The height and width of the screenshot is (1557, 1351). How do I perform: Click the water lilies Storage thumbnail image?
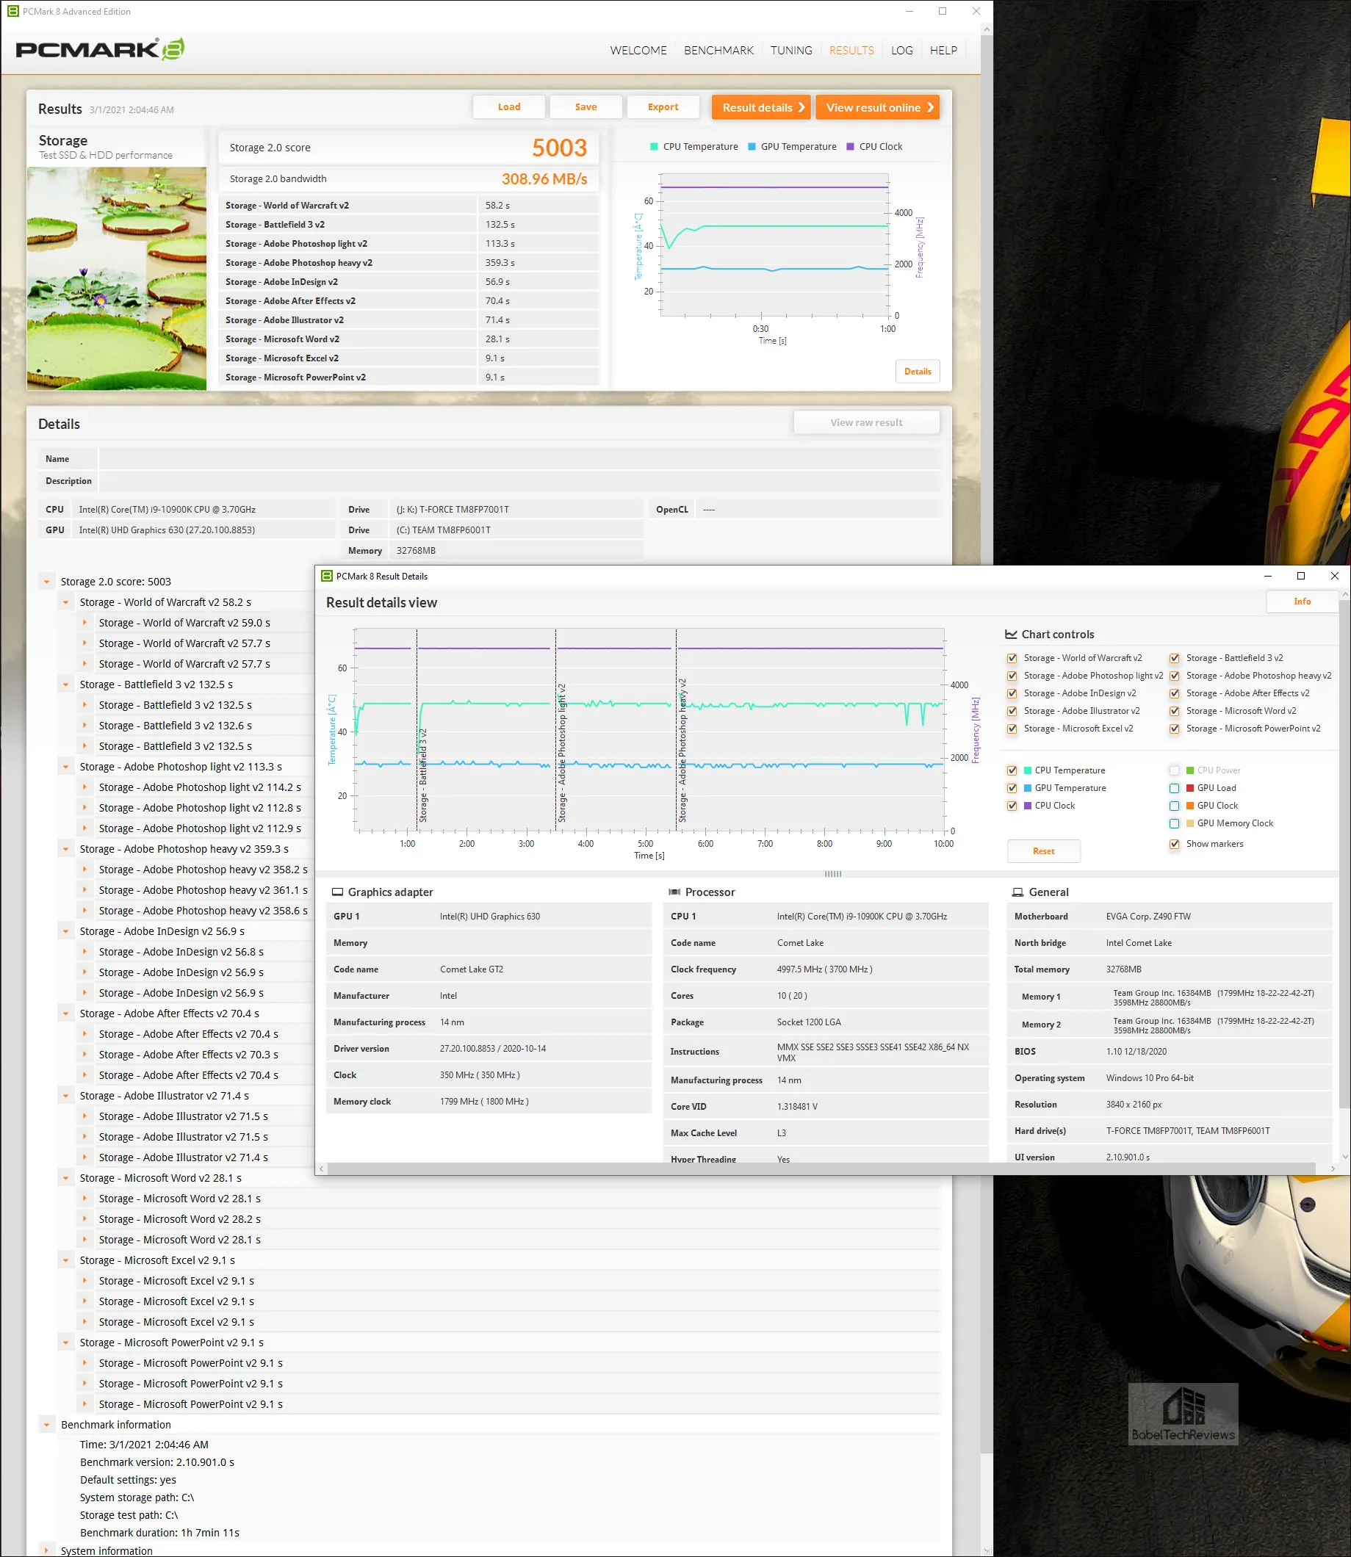click(117, 278)
